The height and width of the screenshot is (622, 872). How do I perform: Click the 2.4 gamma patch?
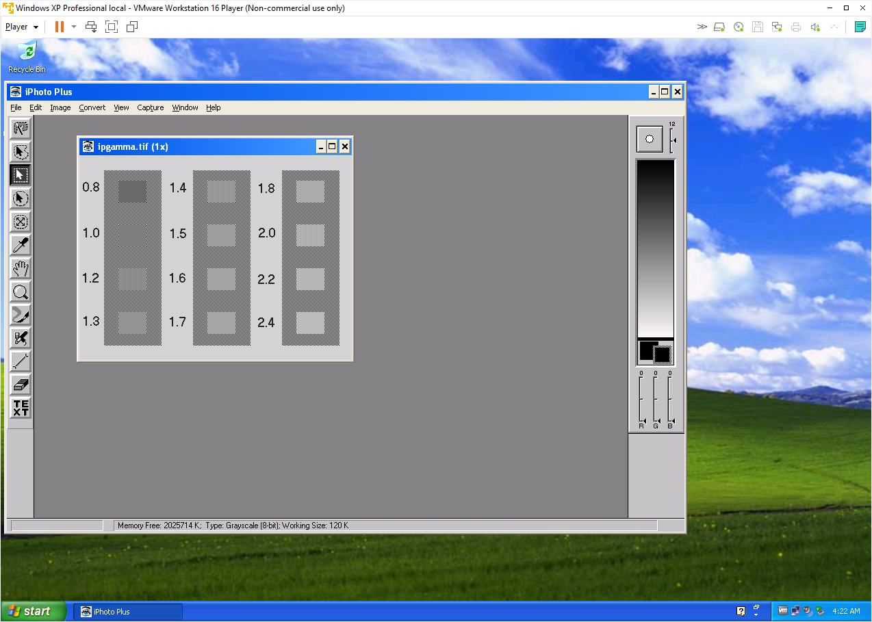click(x=311, y=322)
